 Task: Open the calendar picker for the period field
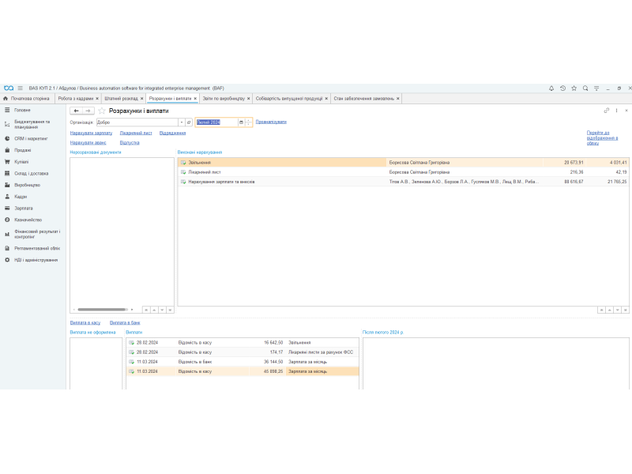(241, 122)
